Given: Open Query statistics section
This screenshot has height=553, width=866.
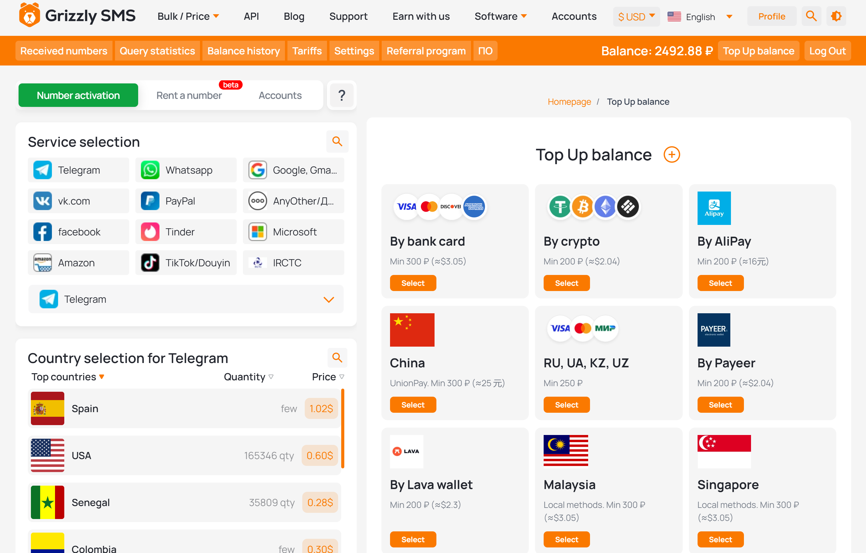Looking at the screenshot, I should click(157, 51).
